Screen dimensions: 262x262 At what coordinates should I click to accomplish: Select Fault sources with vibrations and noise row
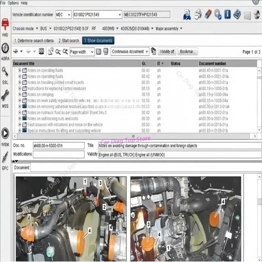click(x=65, y=124)
